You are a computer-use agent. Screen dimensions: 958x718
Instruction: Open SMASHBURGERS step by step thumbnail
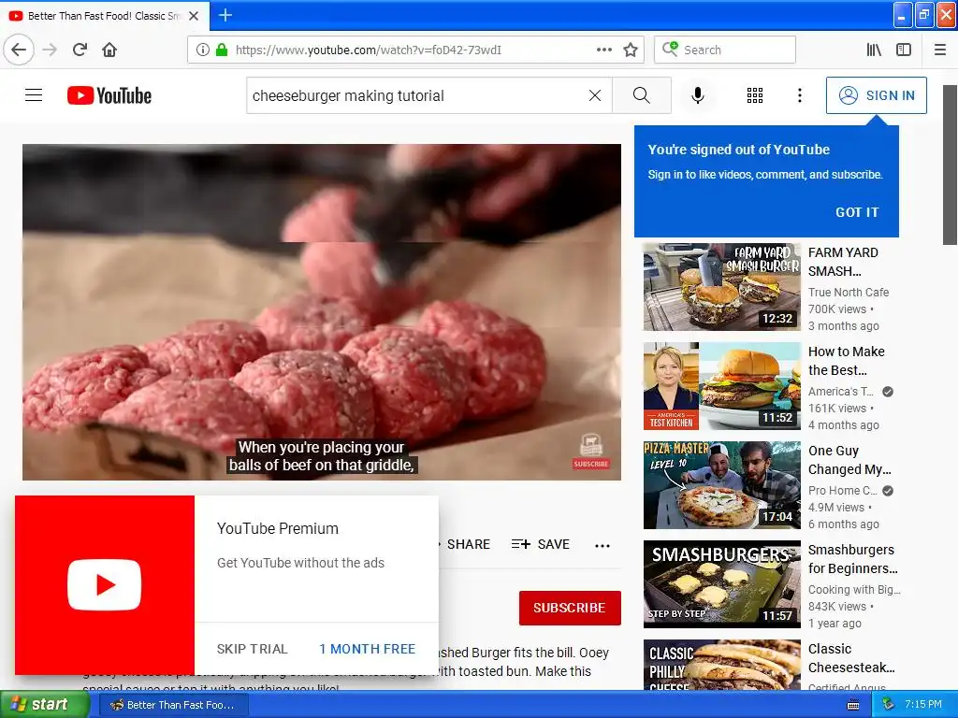pos(721,583)
